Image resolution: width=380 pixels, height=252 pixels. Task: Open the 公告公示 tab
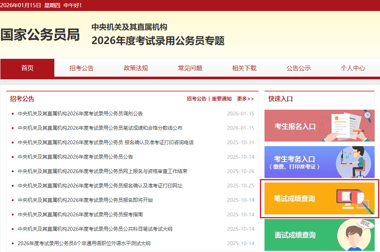[299, 68]
